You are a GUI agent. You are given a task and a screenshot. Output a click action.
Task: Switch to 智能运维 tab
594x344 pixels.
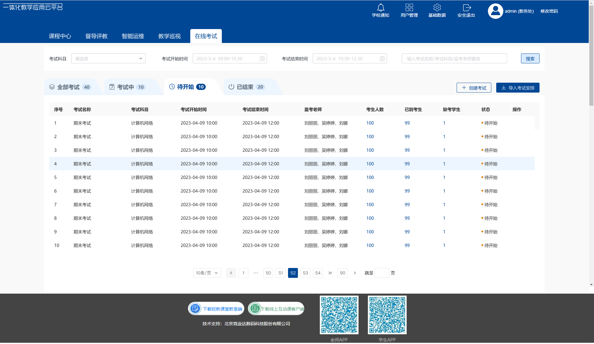coord(133,36)
